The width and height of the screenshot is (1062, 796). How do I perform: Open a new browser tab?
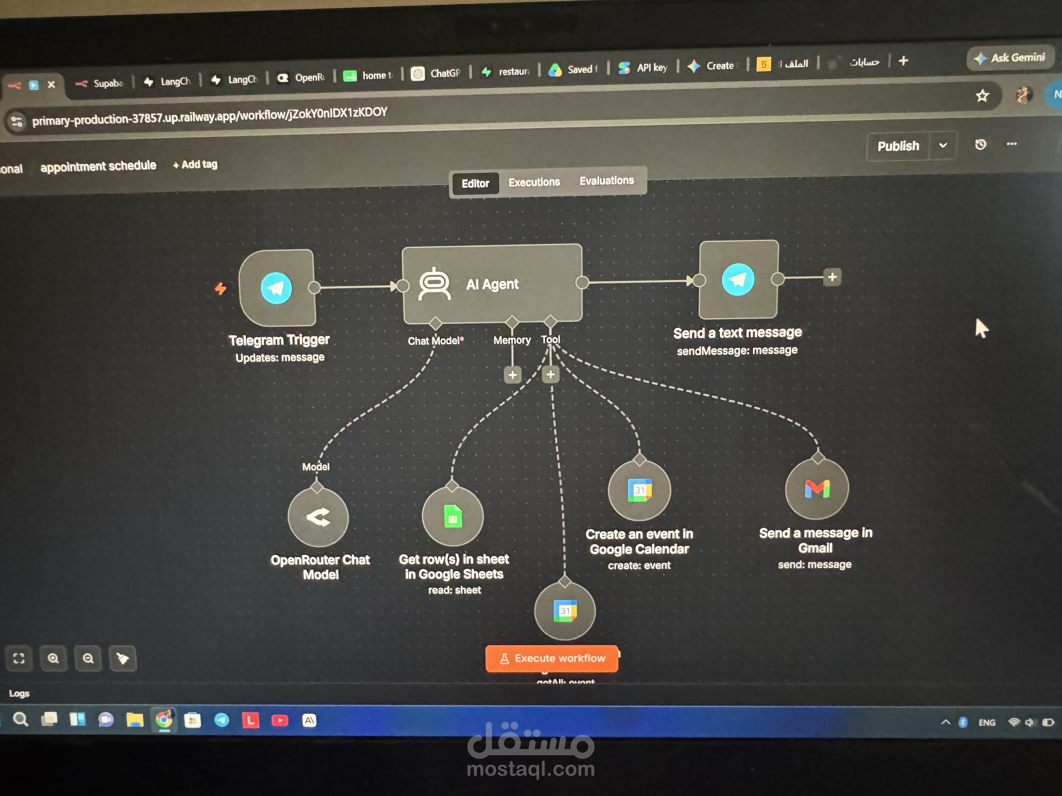[903, 61]
